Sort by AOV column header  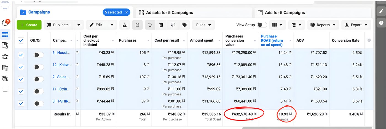pyautogui.click(x=300, y=40)
